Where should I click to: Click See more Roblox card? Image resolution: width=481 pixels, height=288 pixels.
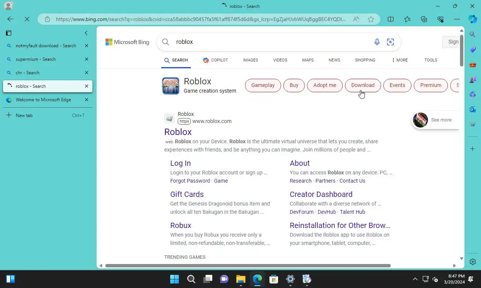click(436, 120)
